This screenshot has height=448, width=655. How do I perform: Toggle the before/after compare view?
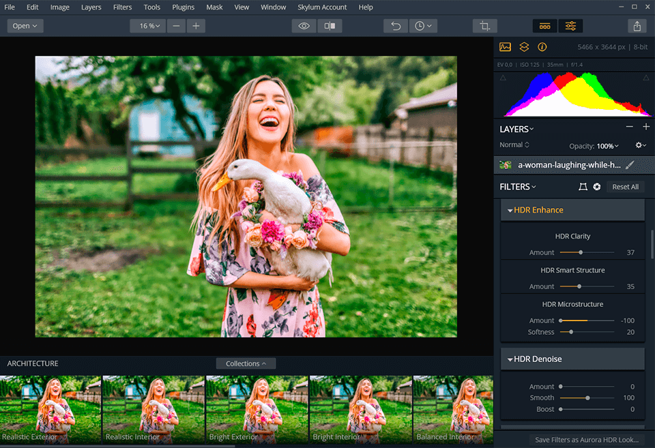tap(330, 26)
